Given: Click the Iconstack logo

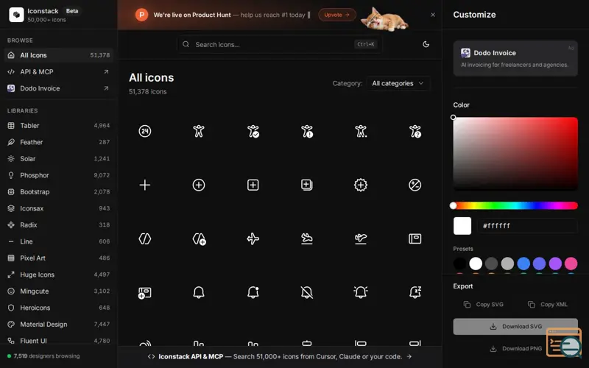Looking at the screenshot, I should point(16,15).
